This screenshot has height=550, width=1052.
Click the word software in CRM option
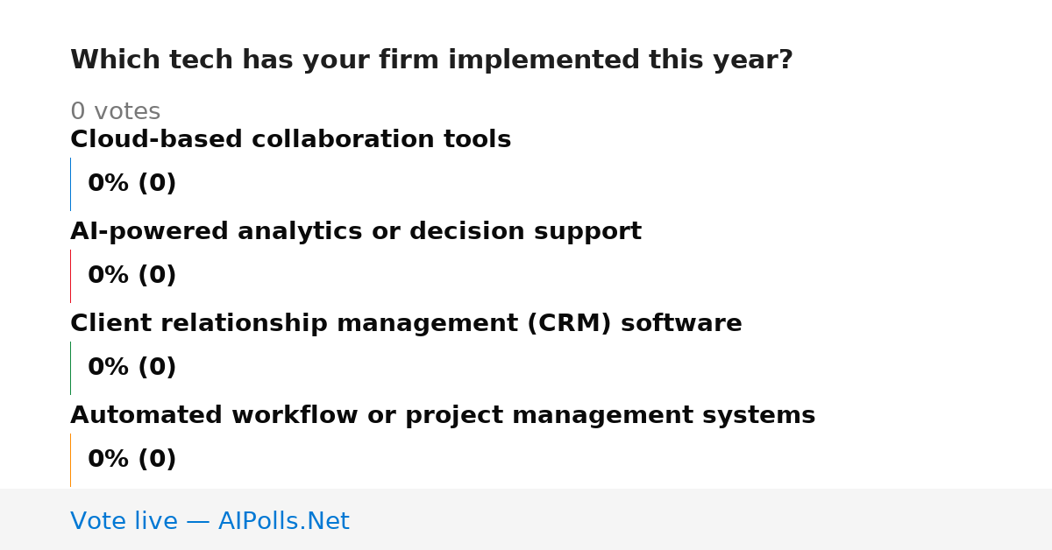point(681,324)
